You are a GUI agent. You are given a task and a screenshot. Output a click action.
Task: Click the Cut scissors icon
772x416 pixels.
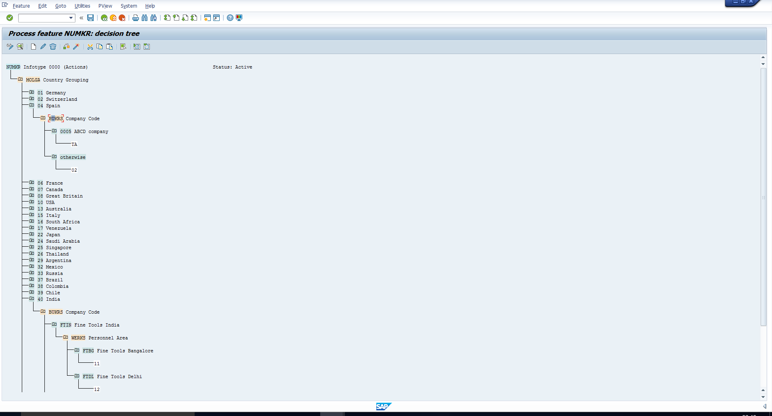90,47
